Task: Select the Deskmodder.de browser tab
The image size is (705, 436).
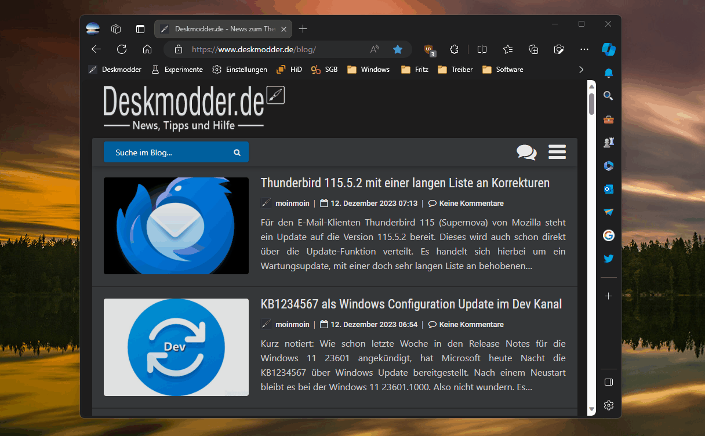Action: 223,29
